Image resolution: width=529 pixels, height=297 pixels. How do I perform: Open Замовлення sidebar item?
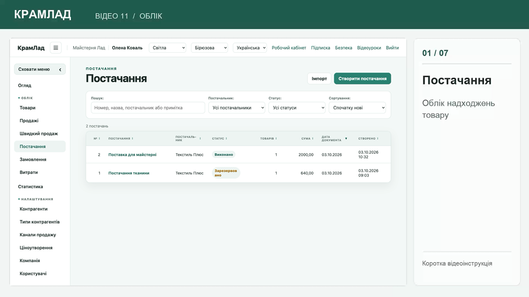33,160
